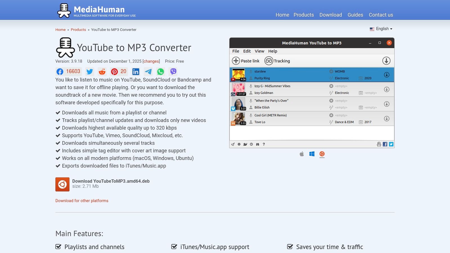Open settings via the gear icon
This screenshot has width=450, height=253.
point(239,144)
